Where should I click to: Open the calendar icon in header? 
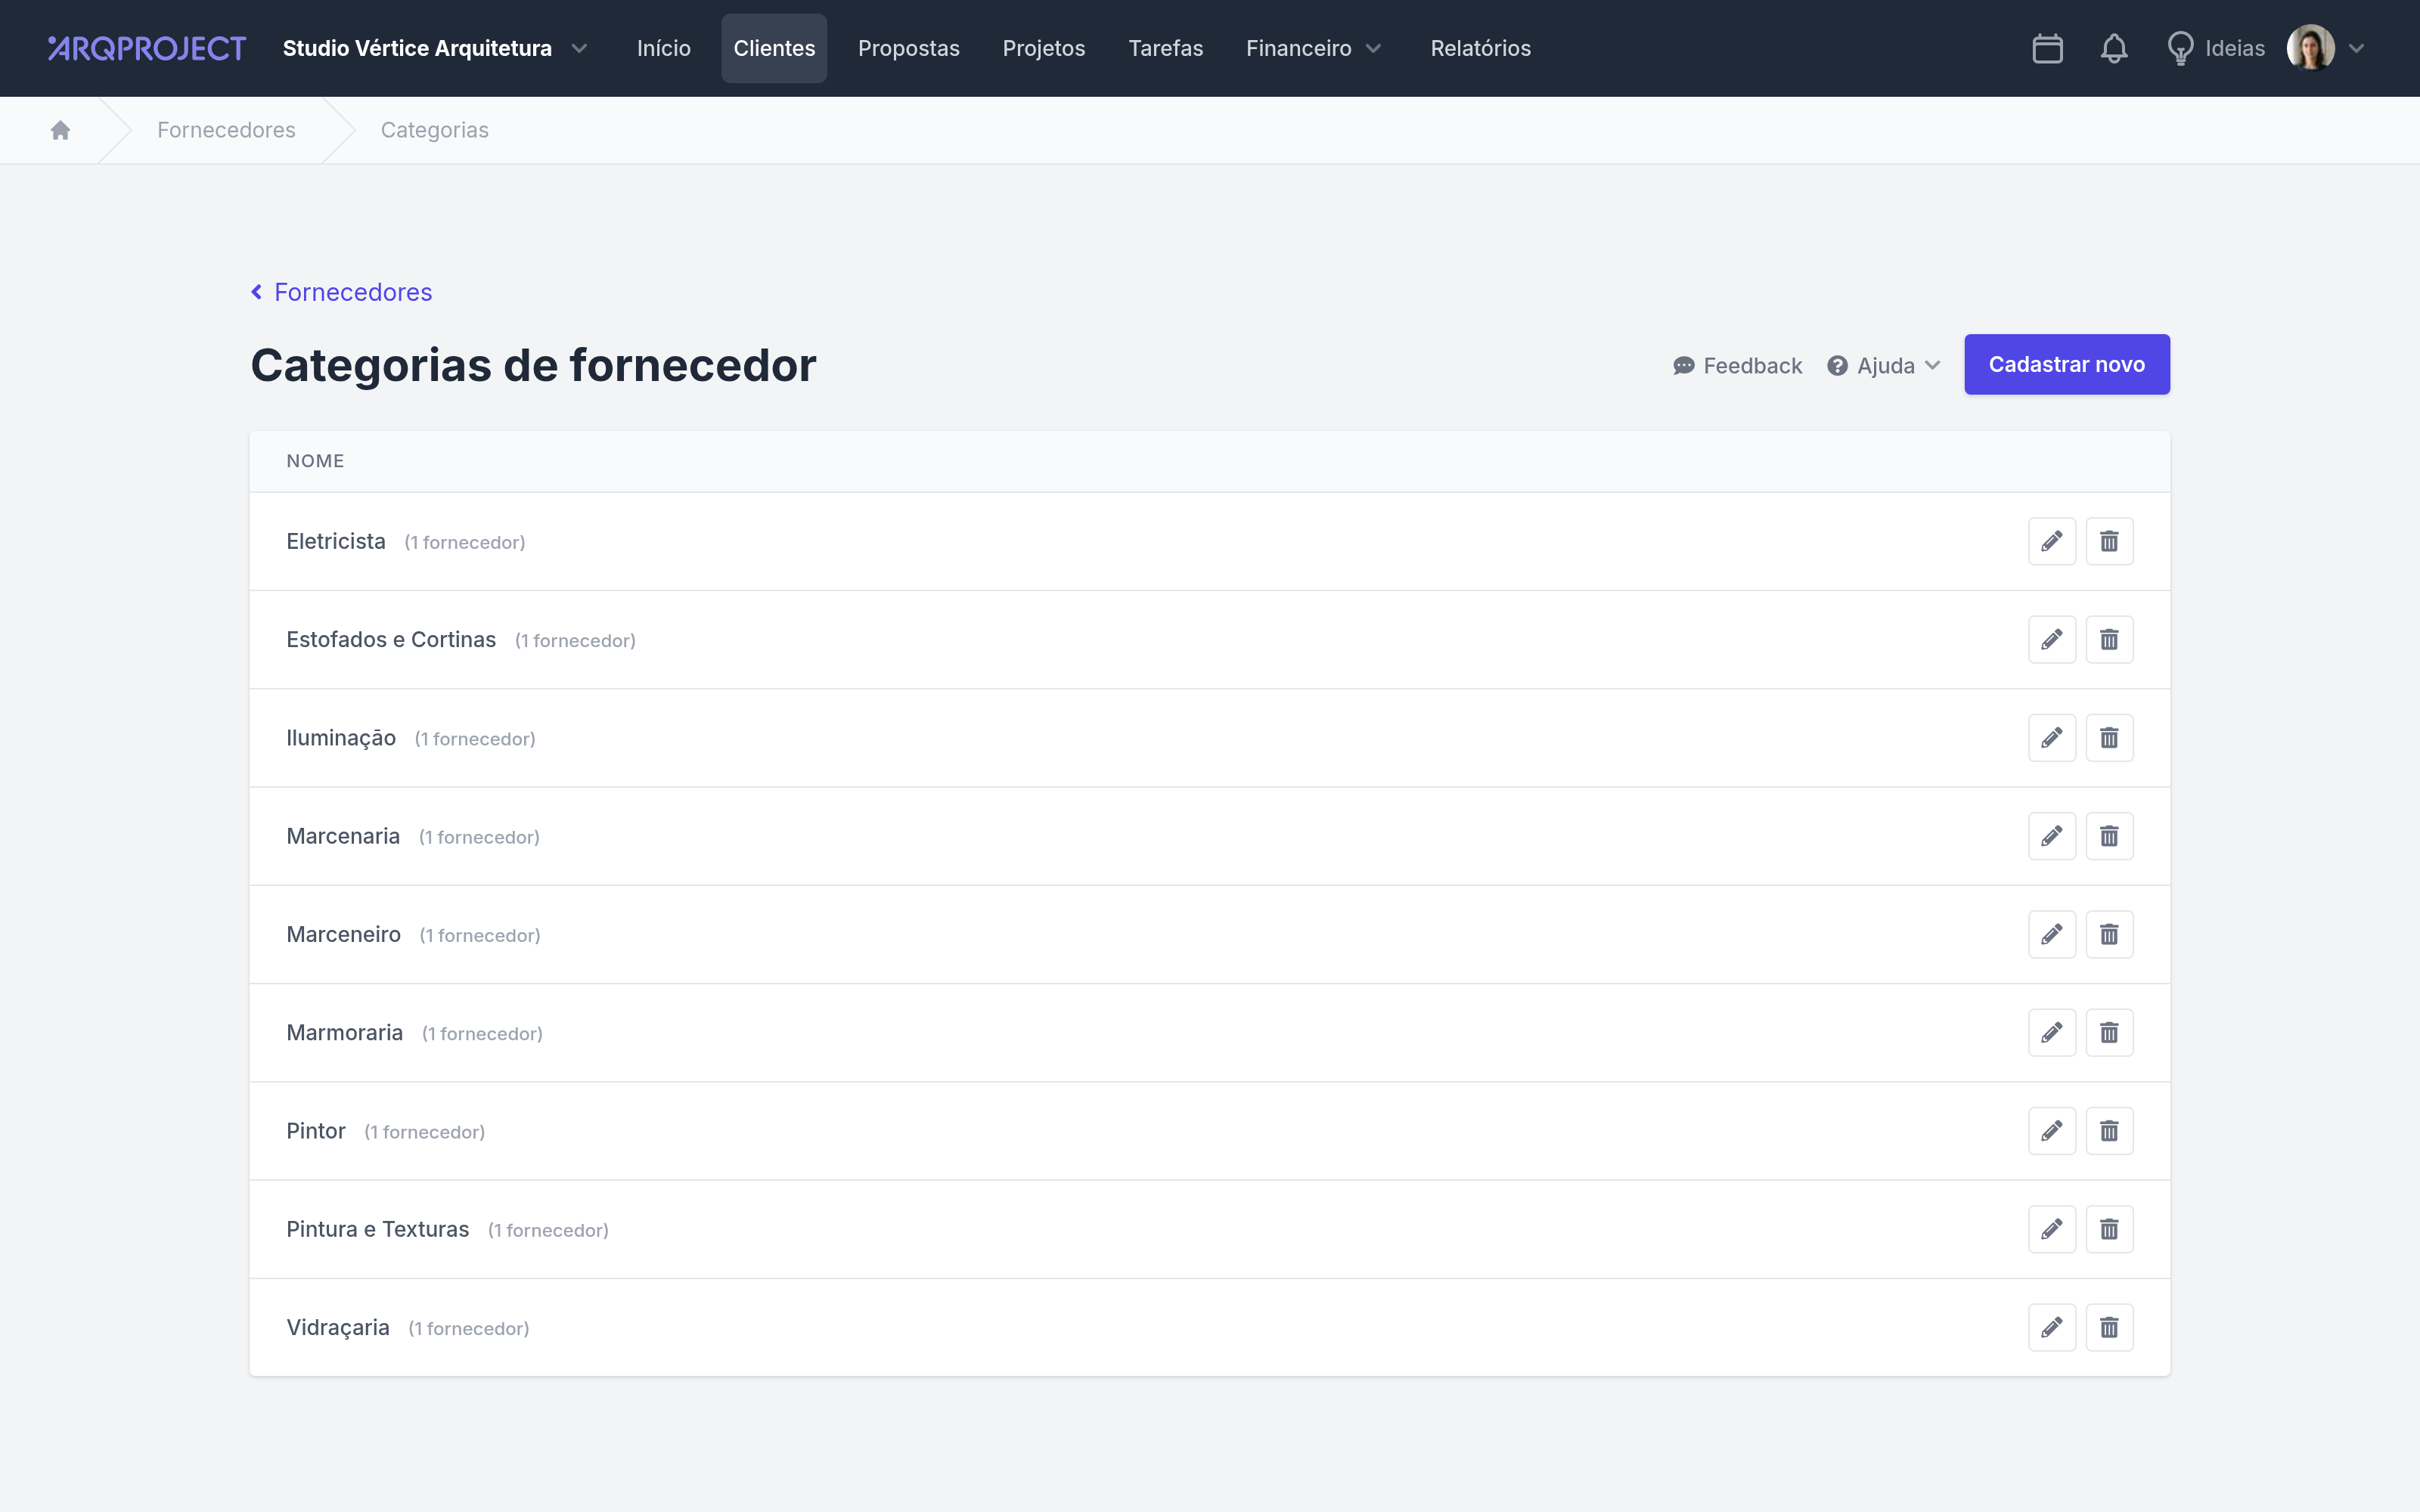click(2047, 48)
